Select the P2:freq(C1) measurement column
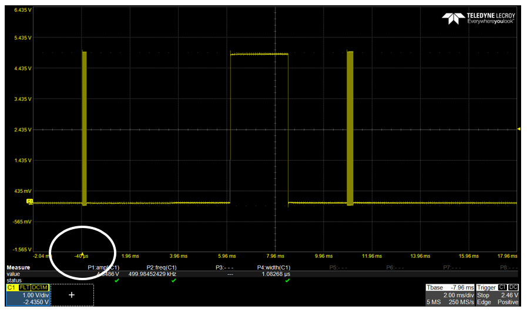Screen dimensions: 527x313 tap(162, 267)
